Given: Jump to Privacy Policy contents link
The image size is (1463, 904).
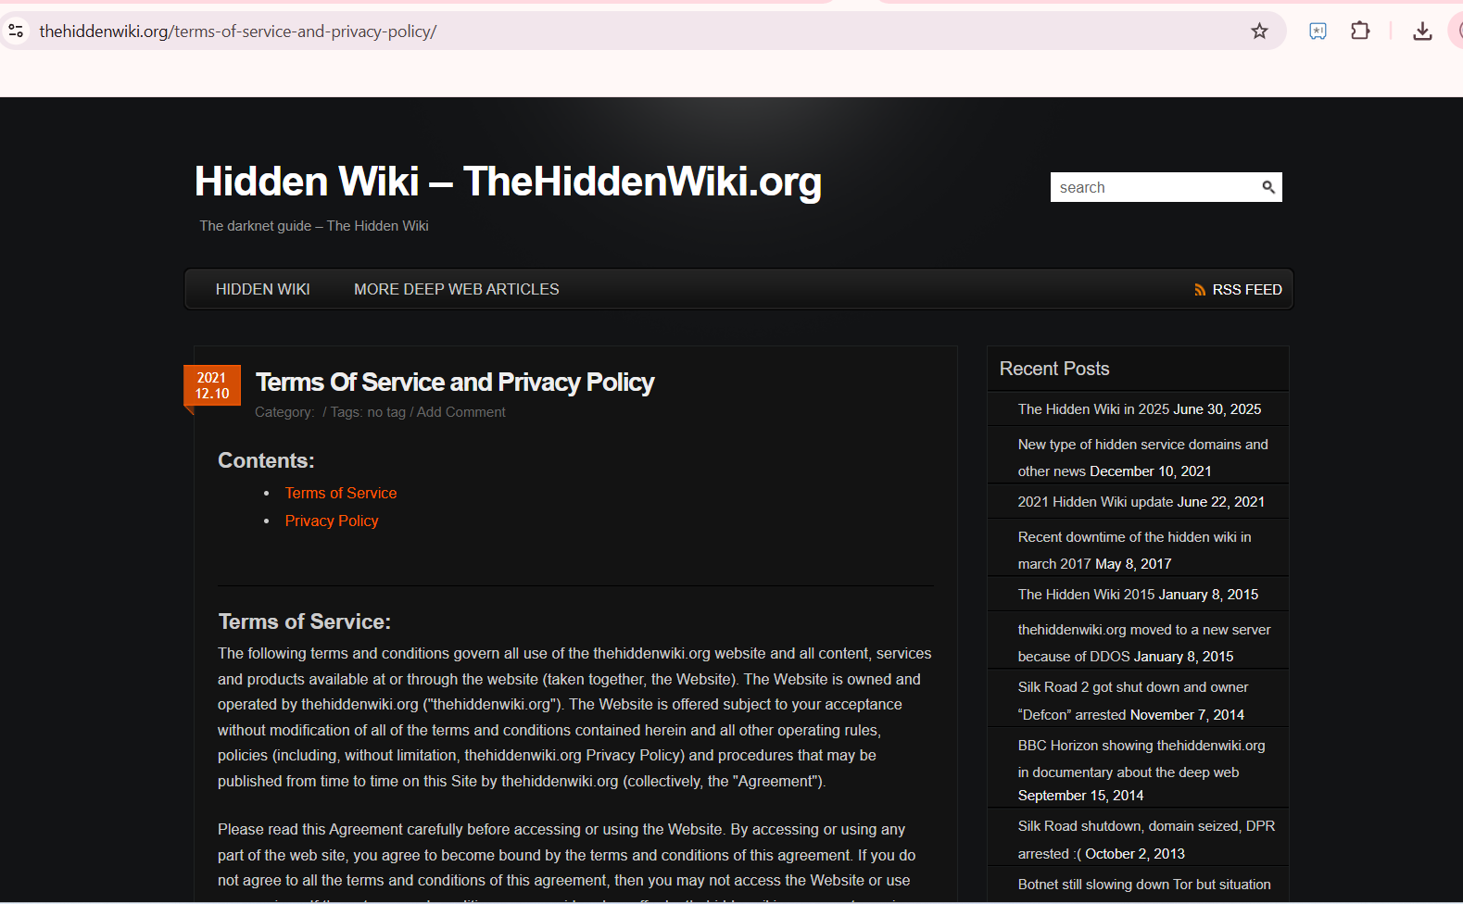Looking at the screenshot, I should pyautogui.click(x=332, y=521).
